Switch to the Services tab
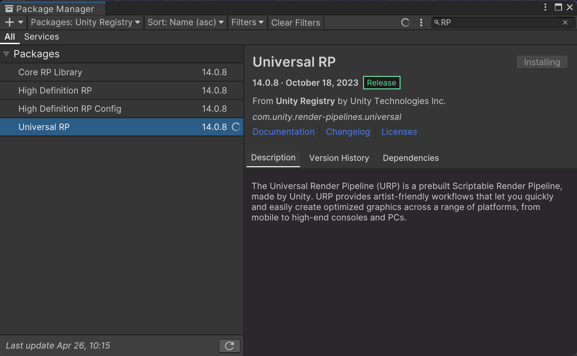The height and width of the screenshot is (356, 577). coord(41,37)
